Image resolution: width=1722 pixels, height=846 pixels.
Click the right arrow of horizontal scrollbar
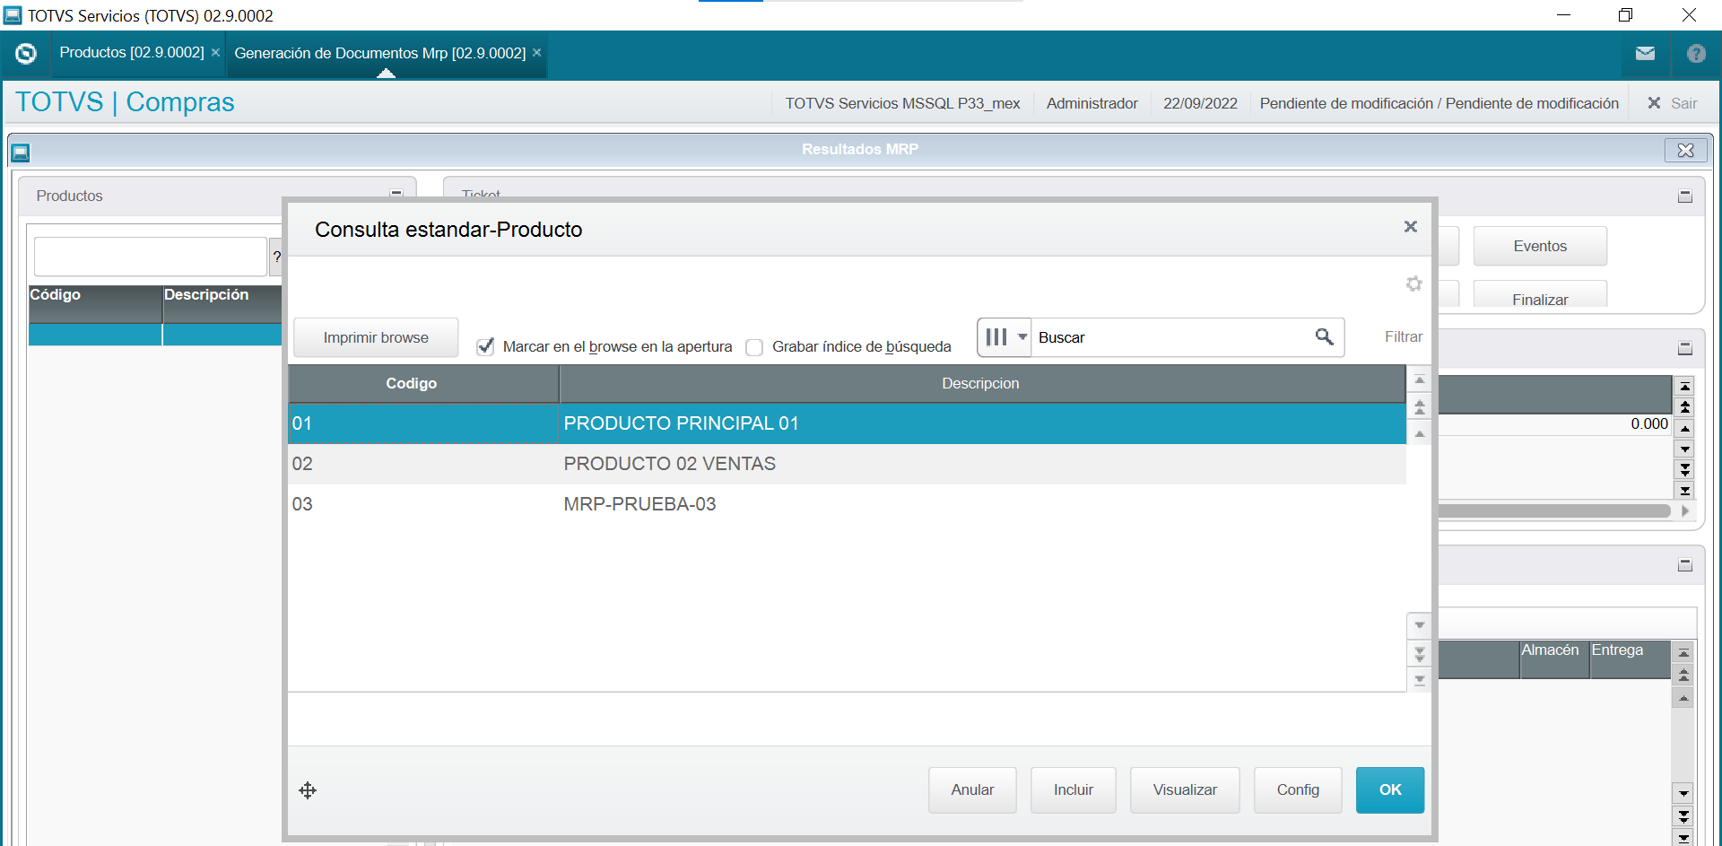(x=1685, y=510)
